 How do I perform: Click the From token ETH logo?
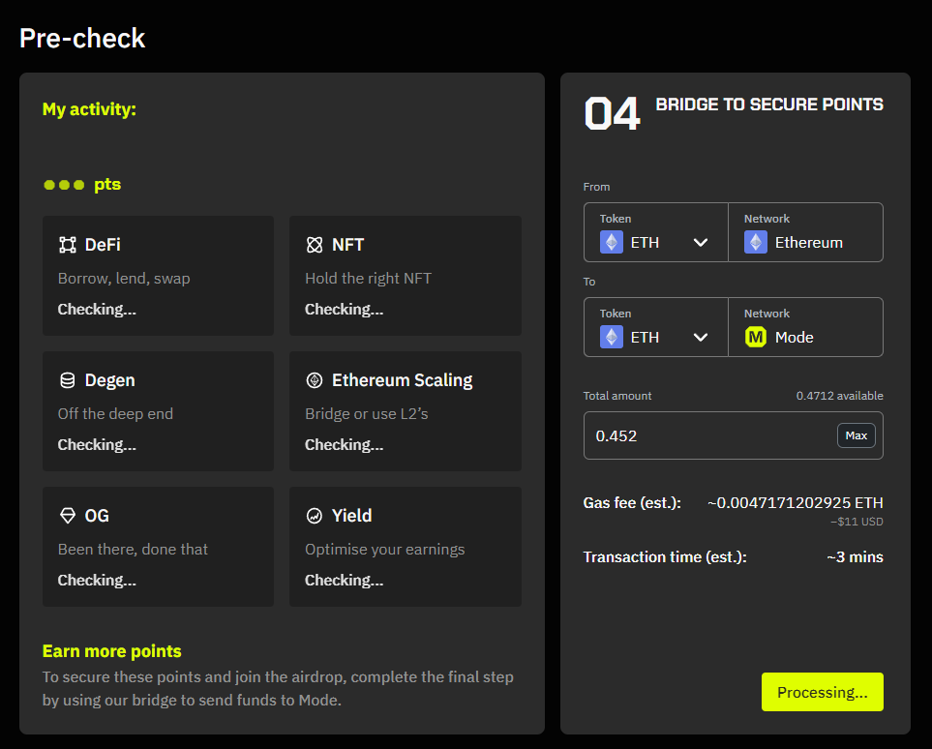(612, 242)
